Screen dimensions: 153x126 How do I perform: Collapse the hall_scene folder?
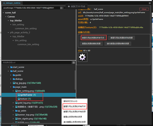(x=8, y=71)
